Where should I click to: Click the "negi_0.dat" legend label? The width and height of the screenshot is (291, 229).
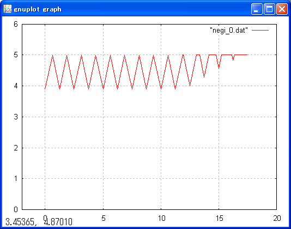coord(229,30)
